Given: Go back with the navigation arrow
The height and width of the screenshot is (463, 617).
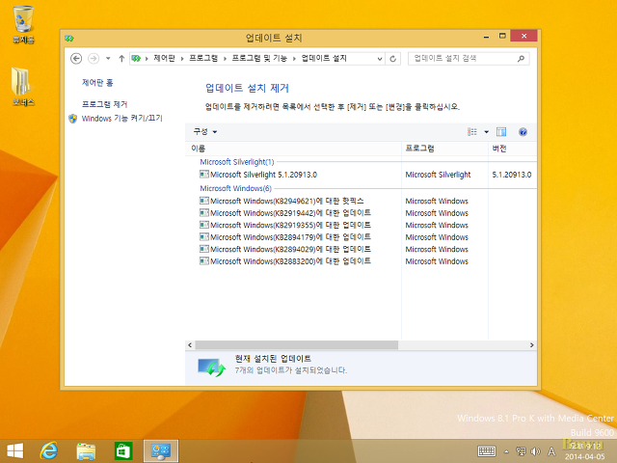Looking at the screenshot, I should pos(76,59).
